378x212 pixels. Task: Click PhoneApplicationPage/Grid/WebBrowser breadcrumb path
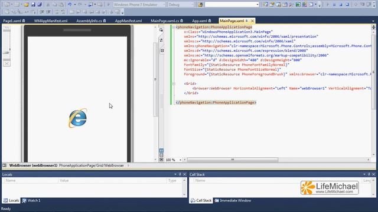tap(92, 165)
